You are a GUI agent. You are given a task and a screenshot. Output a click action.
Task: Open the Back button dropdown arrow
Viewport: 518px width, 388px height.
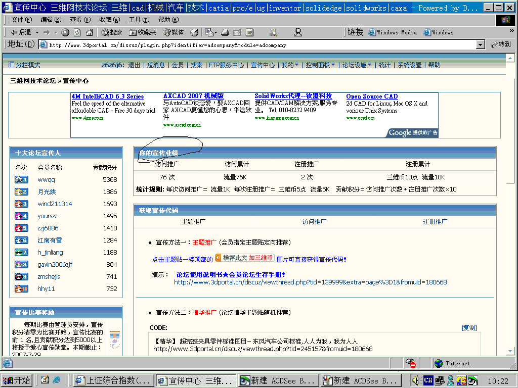tap(36, 32)
